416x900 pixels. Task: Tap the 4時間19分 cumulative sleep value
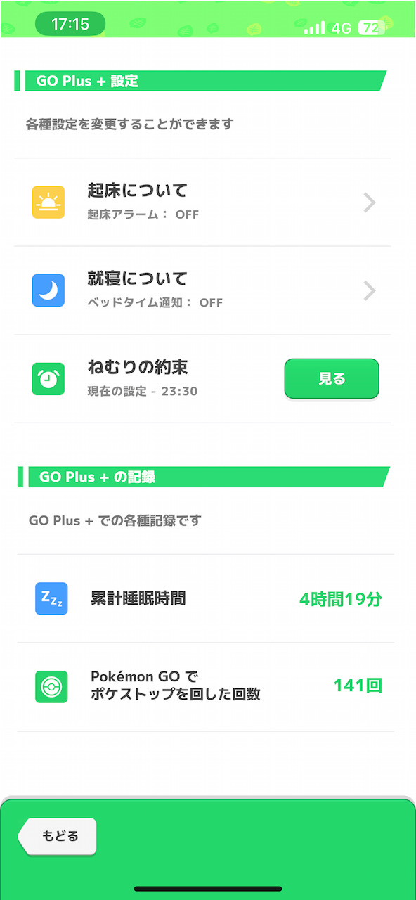point(341,600)
